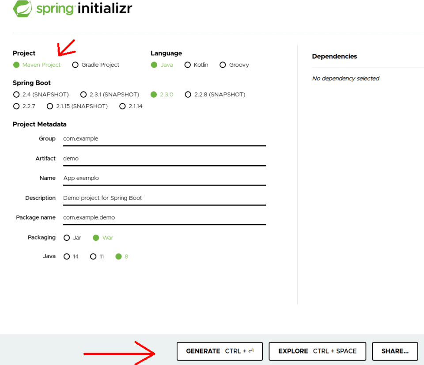Viewport: 424px width, 365px height.
Task: Click the 'spring initializr' title text
Action: (84, 8)
